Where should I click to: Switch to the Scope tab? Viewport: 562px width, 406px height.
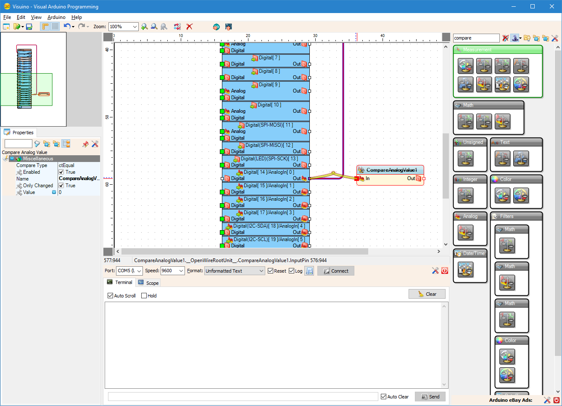click(x=148, y=283)
